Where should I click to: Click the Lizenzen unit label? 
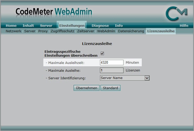[x=133, y=70]
